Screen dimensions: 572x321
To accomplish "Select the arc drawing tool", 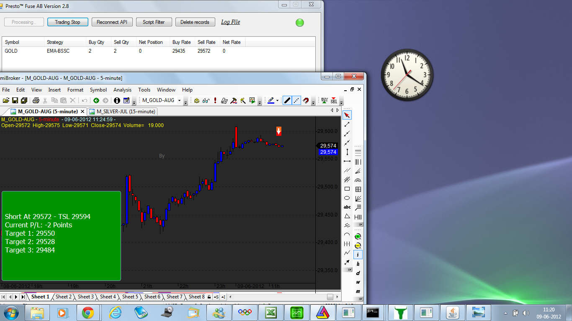I will 347,235.
